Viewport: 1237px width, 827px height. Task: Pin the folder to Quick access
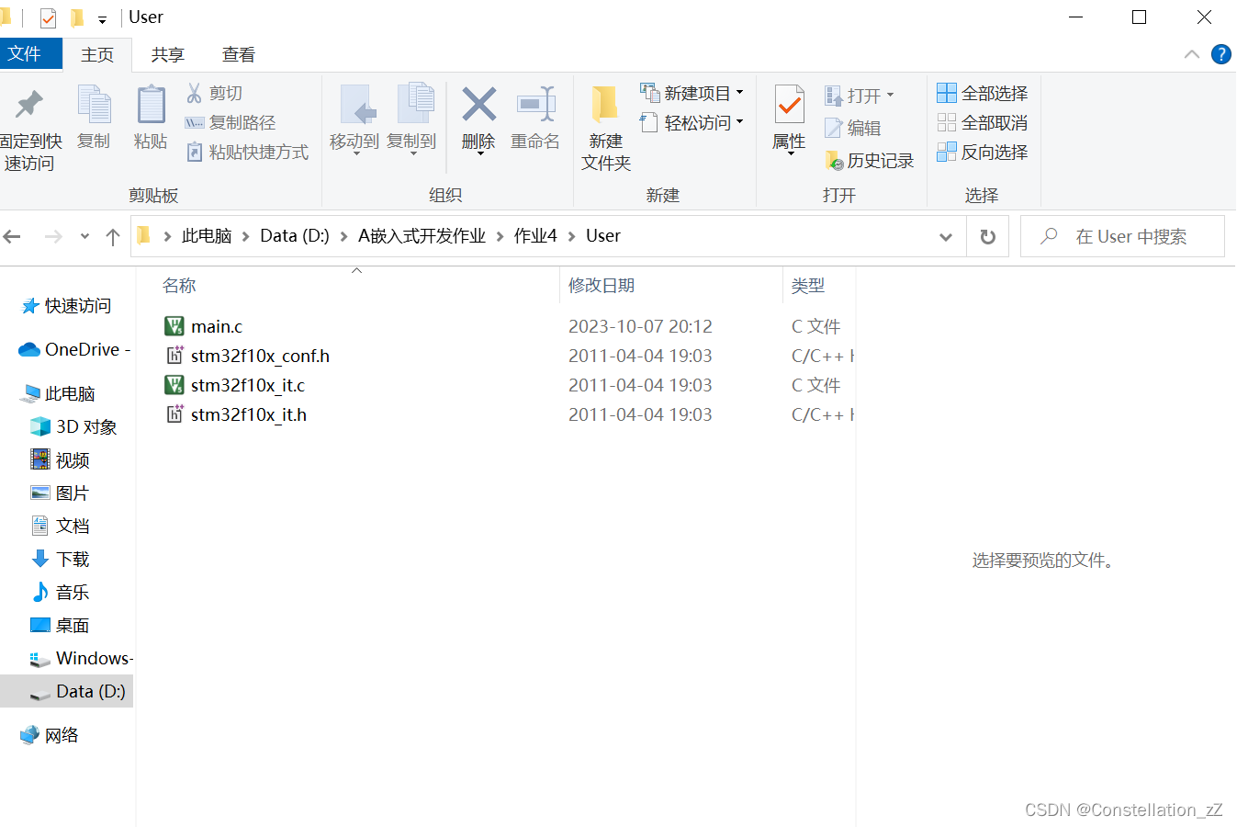[x=30, y=129]
